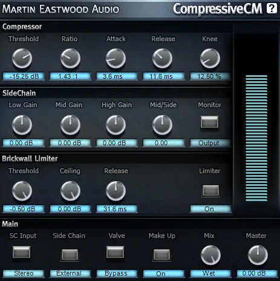Click the Ceiling knob

pyautogui.click(x=70, y=191)
